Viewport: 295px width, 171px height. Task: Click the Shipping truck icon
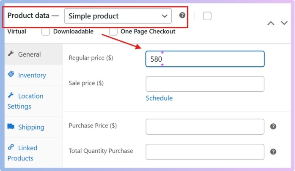point(11,127)
